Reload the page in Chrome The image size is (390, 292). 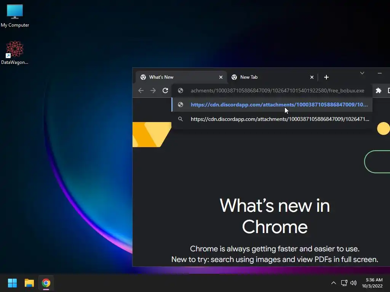tap(165, 90)
